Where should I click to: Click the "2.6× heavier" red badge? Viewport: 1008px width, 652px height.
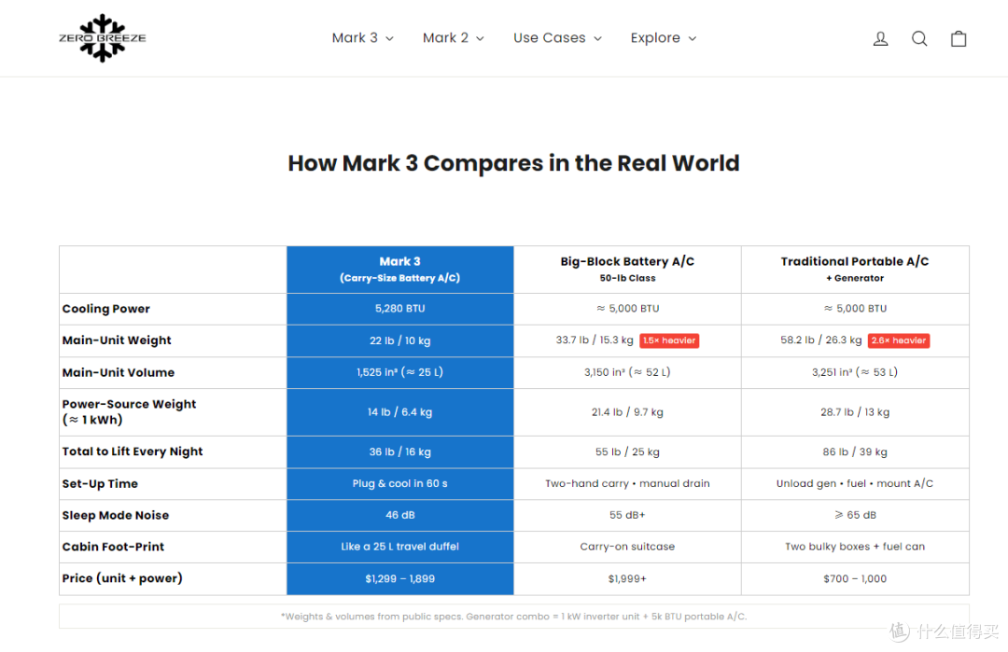click(899, 340)
